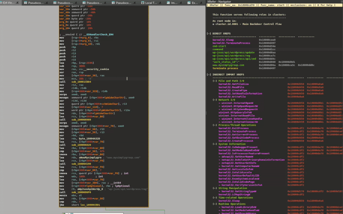This screenshot has width=343, height=214.
Task: Select wininet.InternetConnectW import
Action: point(239,122)
